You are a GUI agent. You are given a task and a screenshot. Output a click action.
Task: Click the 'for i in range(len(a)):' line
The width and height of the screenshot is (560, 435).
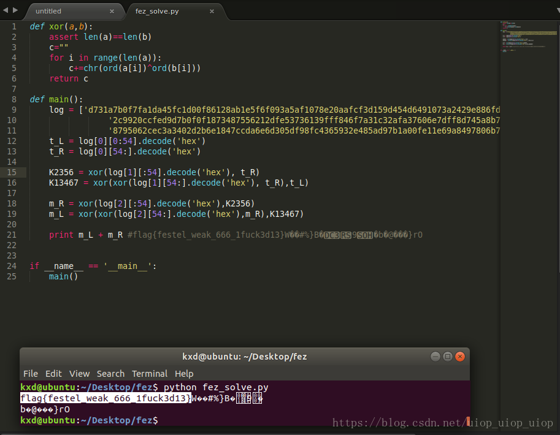[x=105, y=58]
